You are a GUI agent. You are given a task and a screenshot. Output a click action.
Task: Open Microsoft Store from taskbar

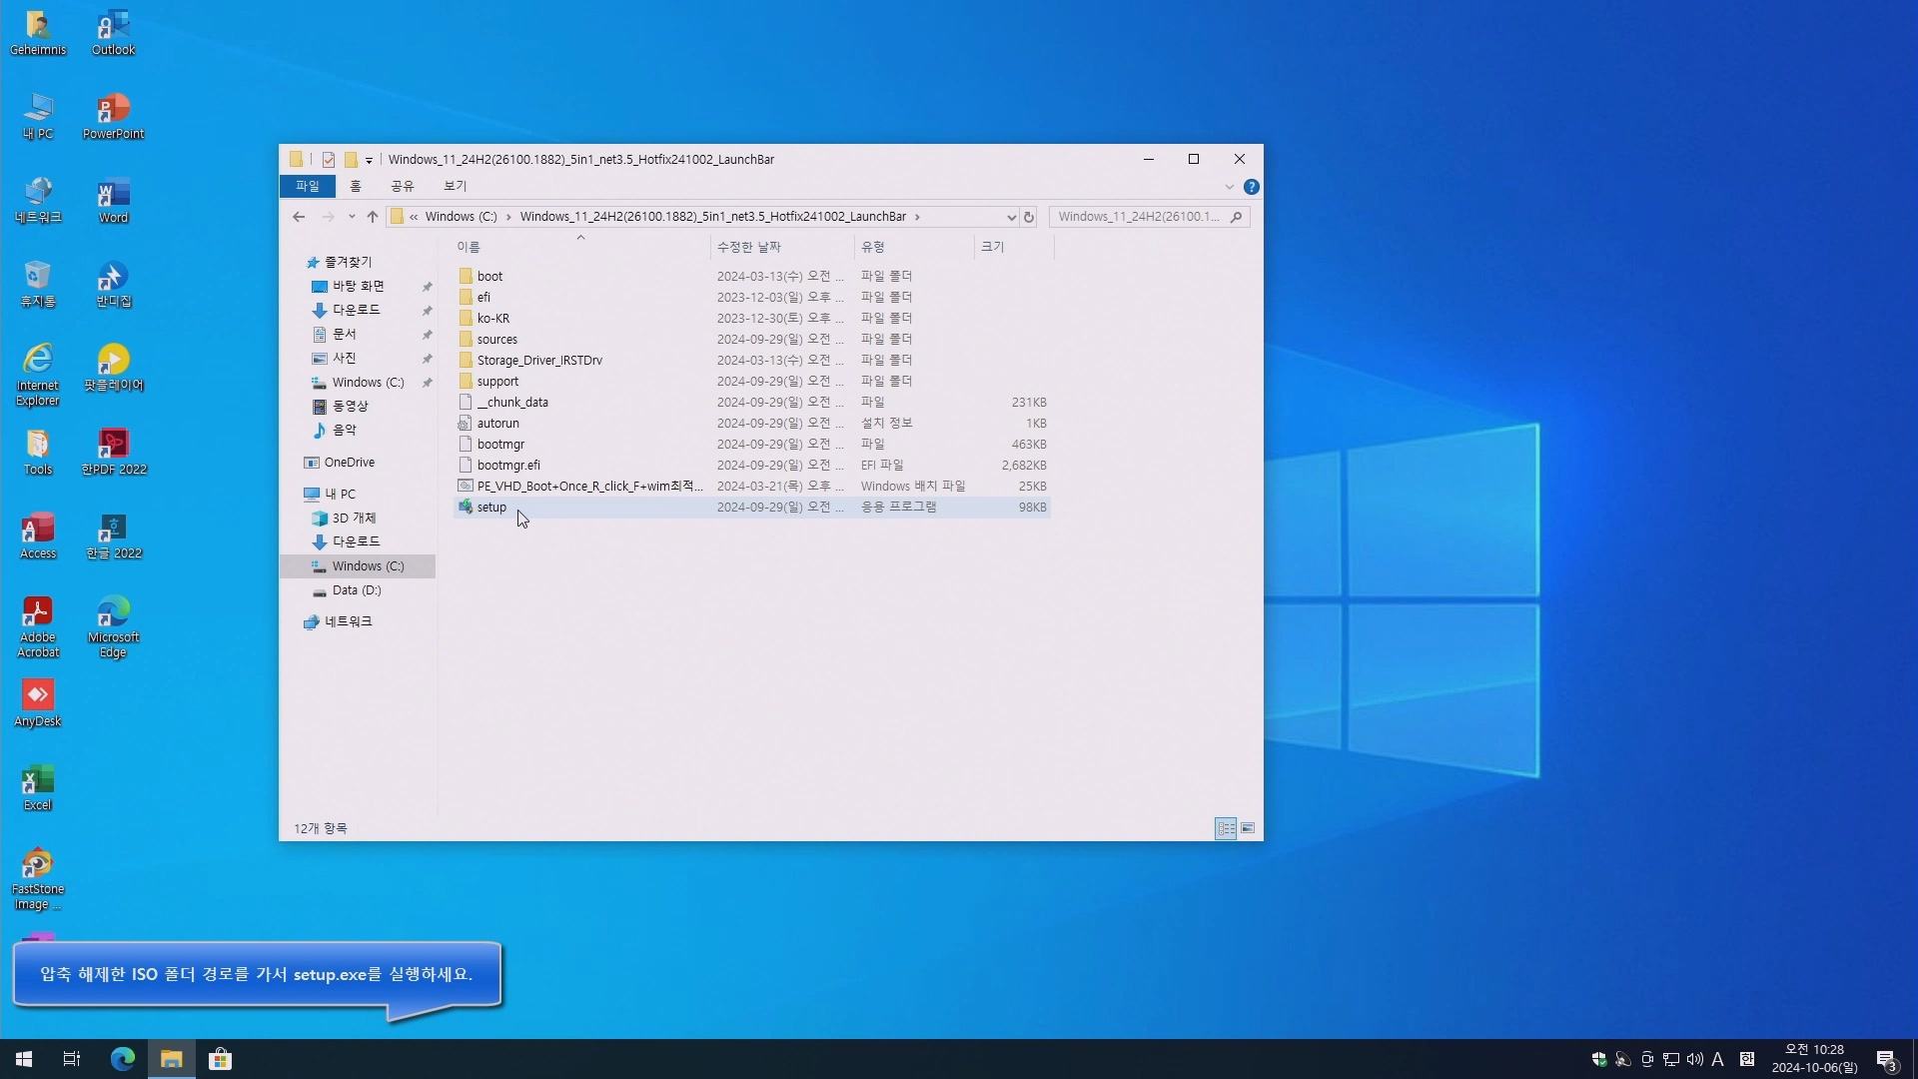(220, 1059)
